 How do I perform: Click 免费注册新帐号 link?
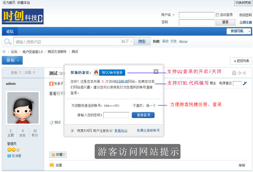(148, 130)
